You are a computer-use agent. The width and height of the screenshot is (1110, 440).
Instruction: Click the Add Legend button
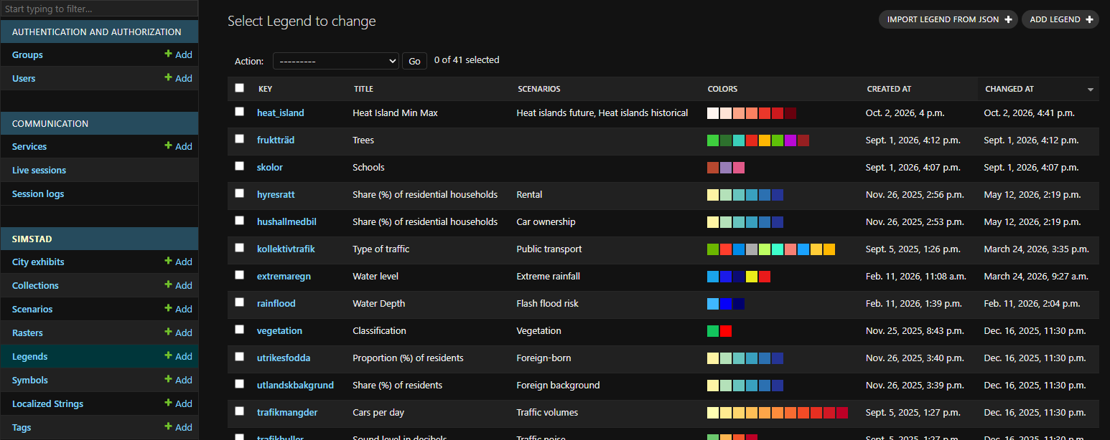click(x=1060, y=19)
